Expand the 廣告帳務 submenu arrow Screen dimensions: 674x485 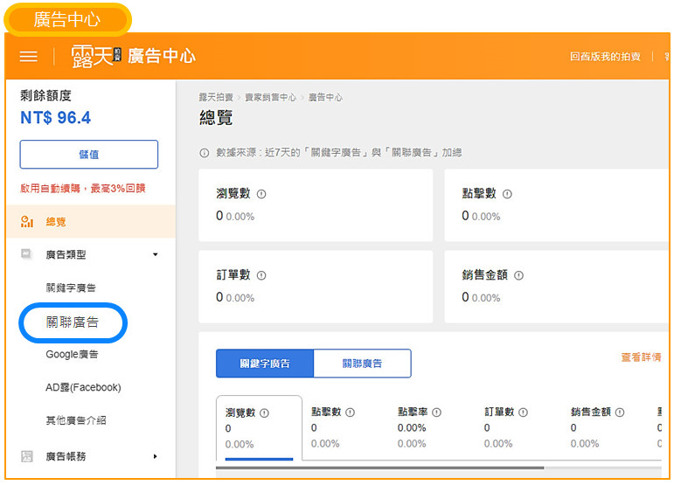156,456
